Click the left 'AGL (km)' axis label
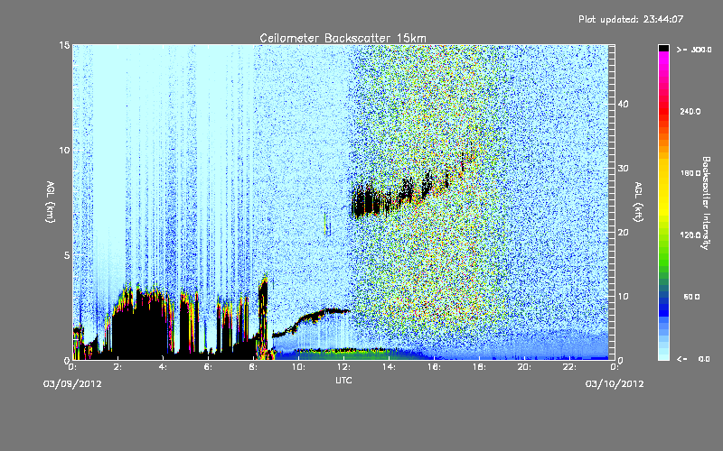723x451 pixels. pyautogui.click(x=51, y=202)
